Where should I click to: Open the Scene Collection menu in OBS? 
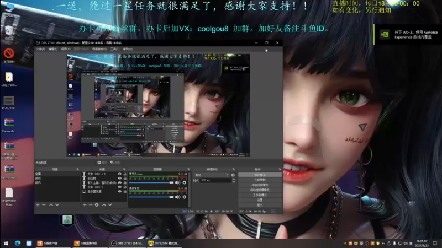coord(99,49)
